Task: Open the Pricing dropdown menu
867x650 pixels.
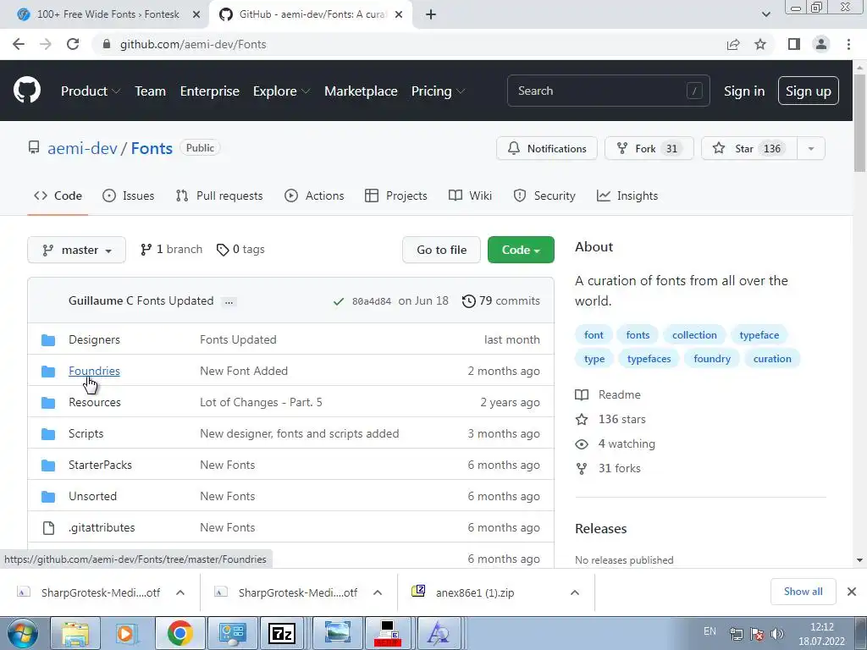Action: (438, 91)
